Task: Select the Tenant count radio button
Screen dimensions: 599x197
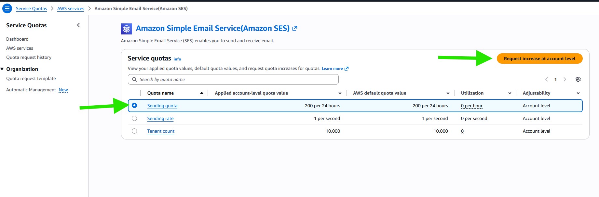Action: [x=134, y=131]
